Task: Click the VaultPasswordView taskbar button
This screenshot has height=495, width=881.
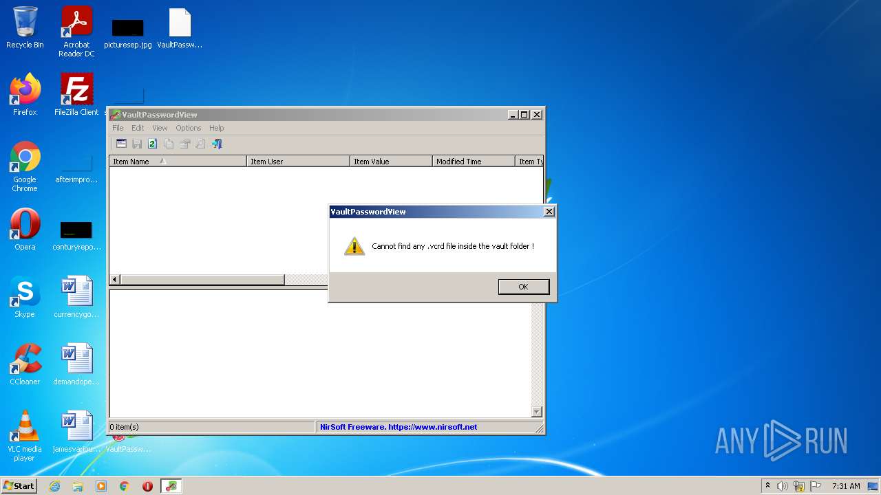Action: click(x=171, y=486)
